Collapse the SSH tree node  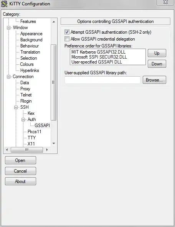point(16,107)
